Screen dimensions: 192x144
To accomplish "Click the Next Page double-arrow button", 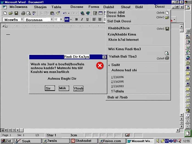I will pyautogui.click(x=182, y=126).
